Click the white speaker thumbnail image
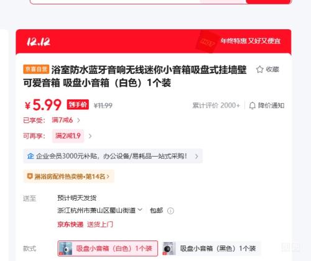 pos(65,249)
